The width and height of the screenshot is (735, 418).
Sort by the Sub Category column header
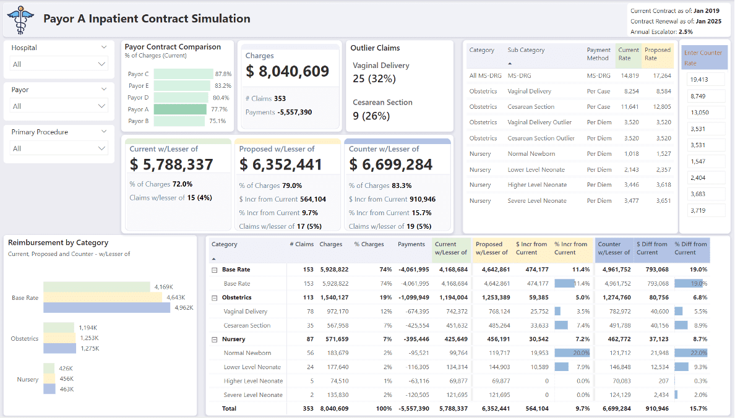pos(526,50)
